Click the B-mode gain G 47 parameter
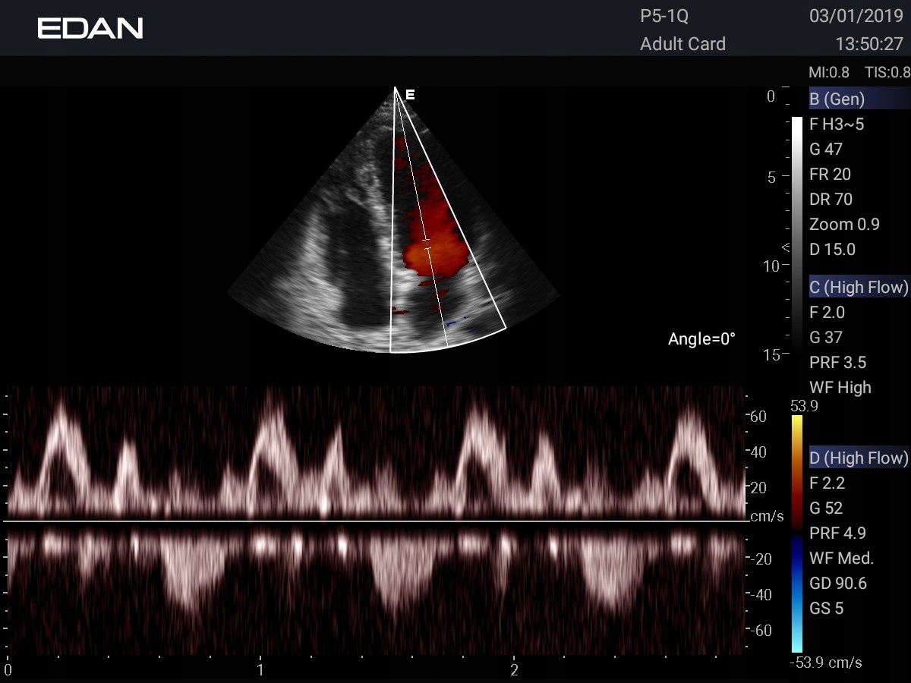Viewport: 911px width, 683px height. pos(826,149)
